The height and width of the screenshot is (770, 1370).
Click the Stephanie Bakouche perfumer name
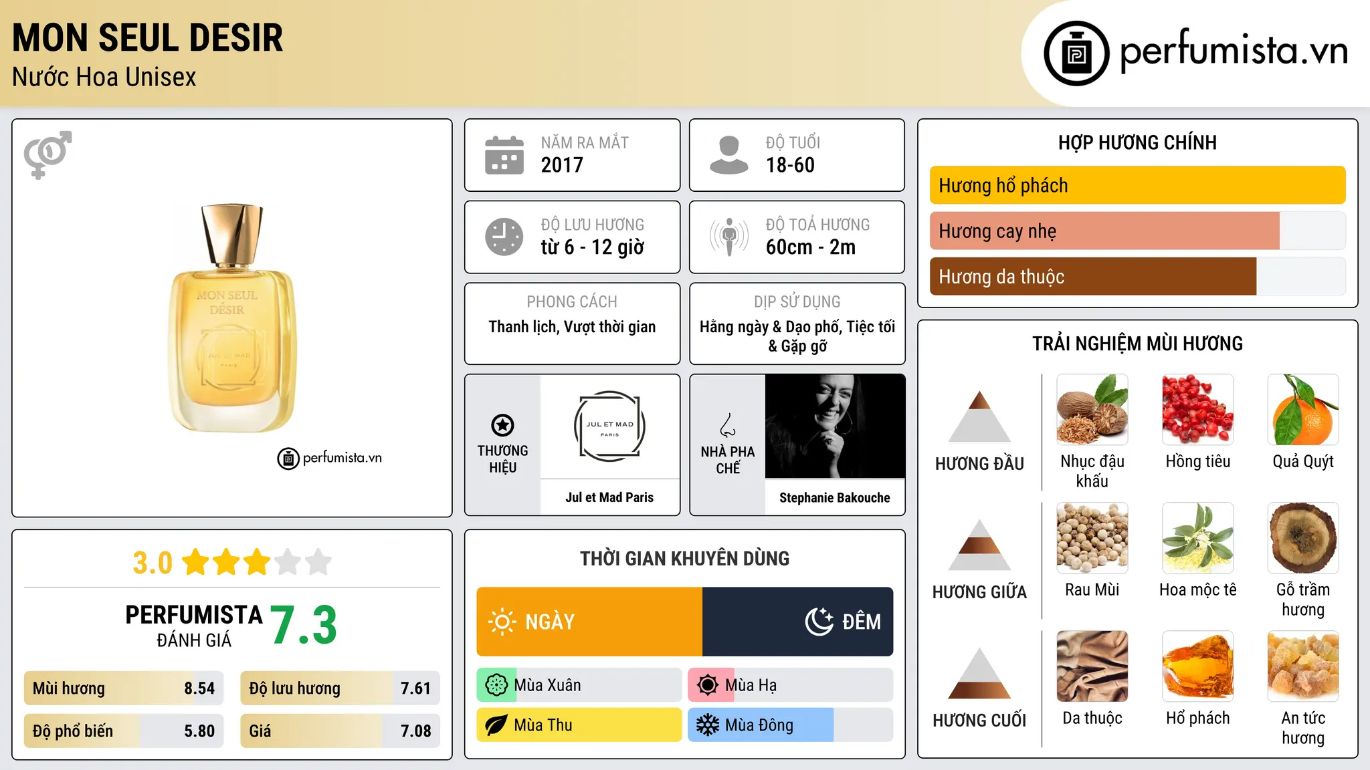[835, 498]
